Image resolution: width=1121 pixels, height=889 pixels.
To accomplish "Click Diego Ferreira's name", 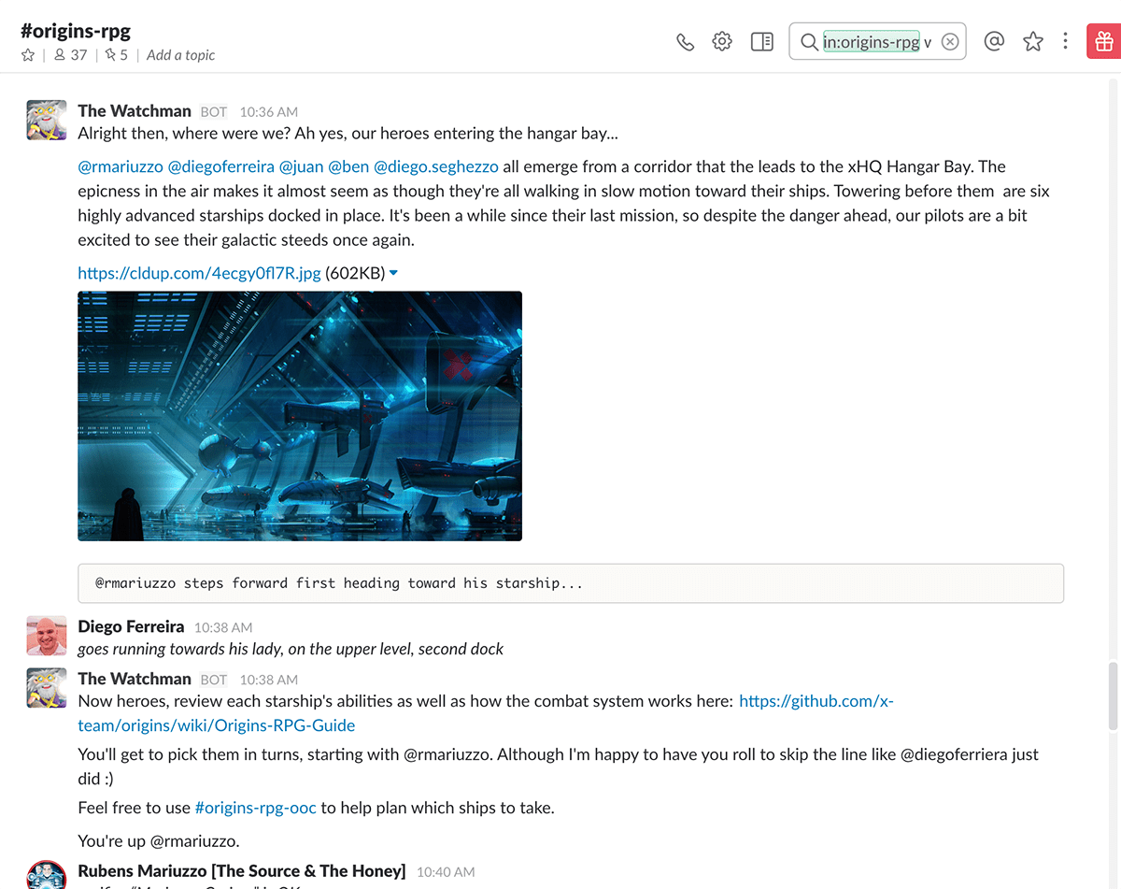I will [x=131, y=626].
